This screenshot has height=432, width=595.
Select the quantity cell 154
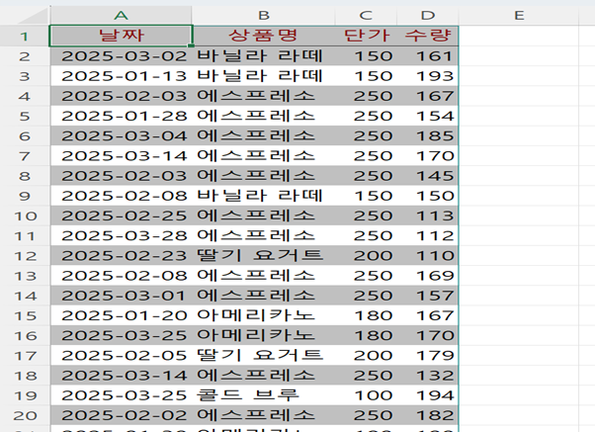428,116
